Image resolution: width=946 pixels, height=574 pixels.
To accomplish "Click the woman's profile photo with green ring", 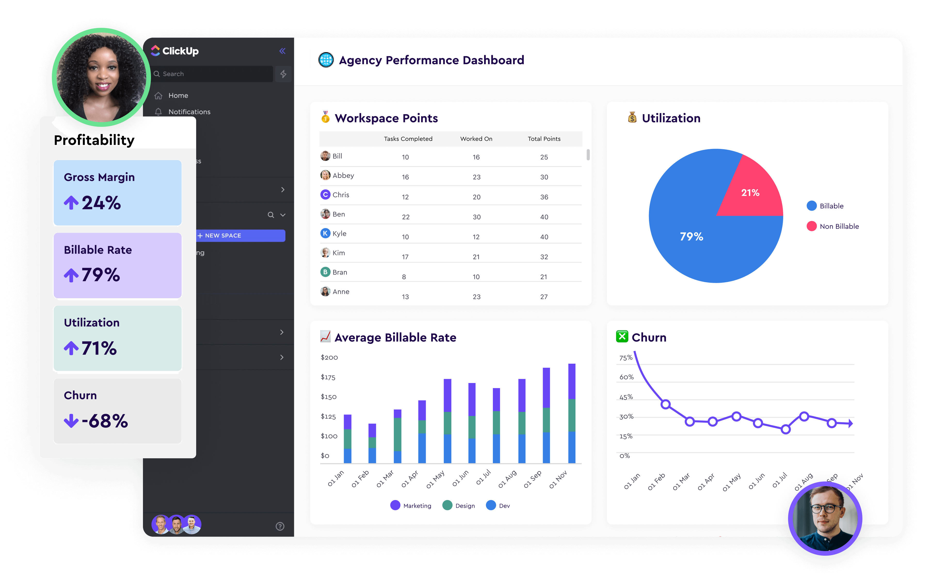I will 101,78.
